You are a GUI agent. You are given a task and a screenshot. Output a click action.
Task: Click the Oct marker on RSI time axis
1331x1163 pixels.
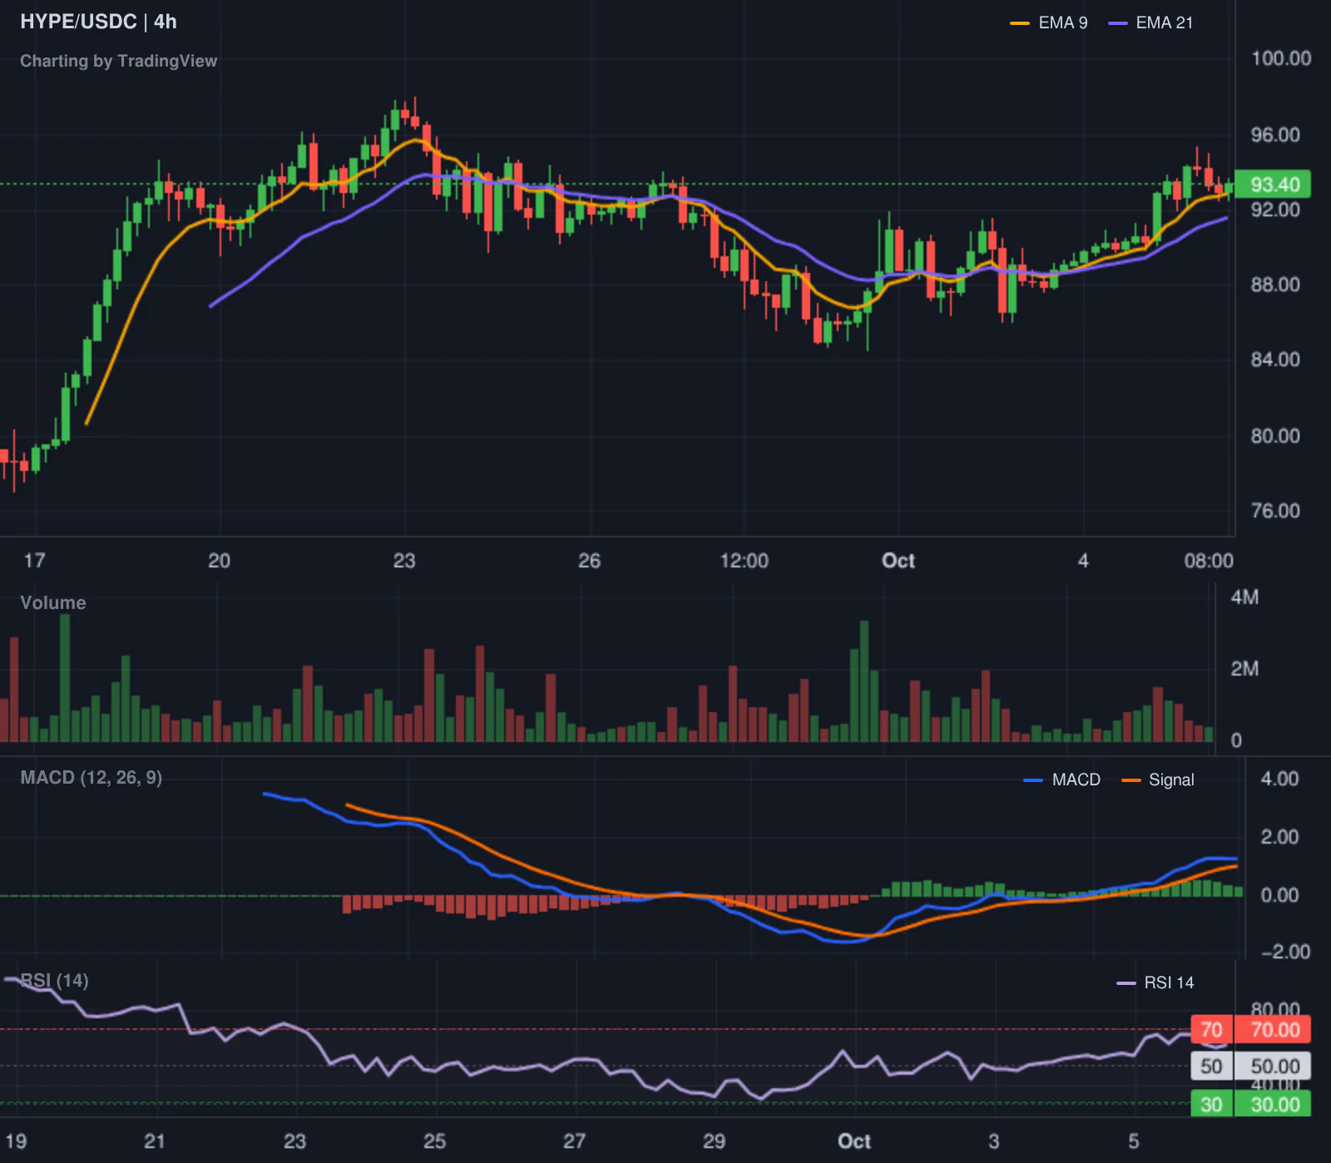(x=854, y=1141)
